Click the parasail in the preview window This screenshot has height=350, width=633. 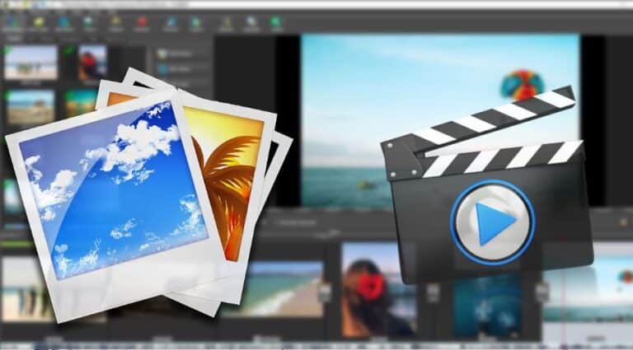[x=522, y=85]
